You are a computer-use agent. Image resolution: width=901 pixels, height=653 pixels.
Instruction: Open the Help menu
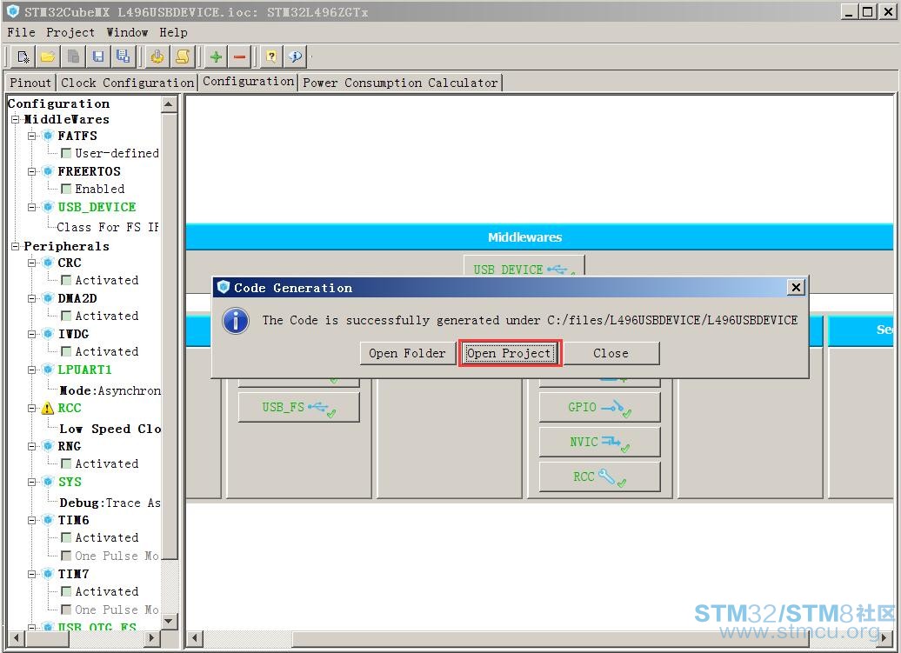pyautogui.click(x=173, y=33)
